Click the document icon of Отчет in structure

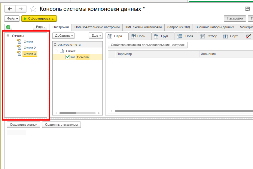click(62, 51)
